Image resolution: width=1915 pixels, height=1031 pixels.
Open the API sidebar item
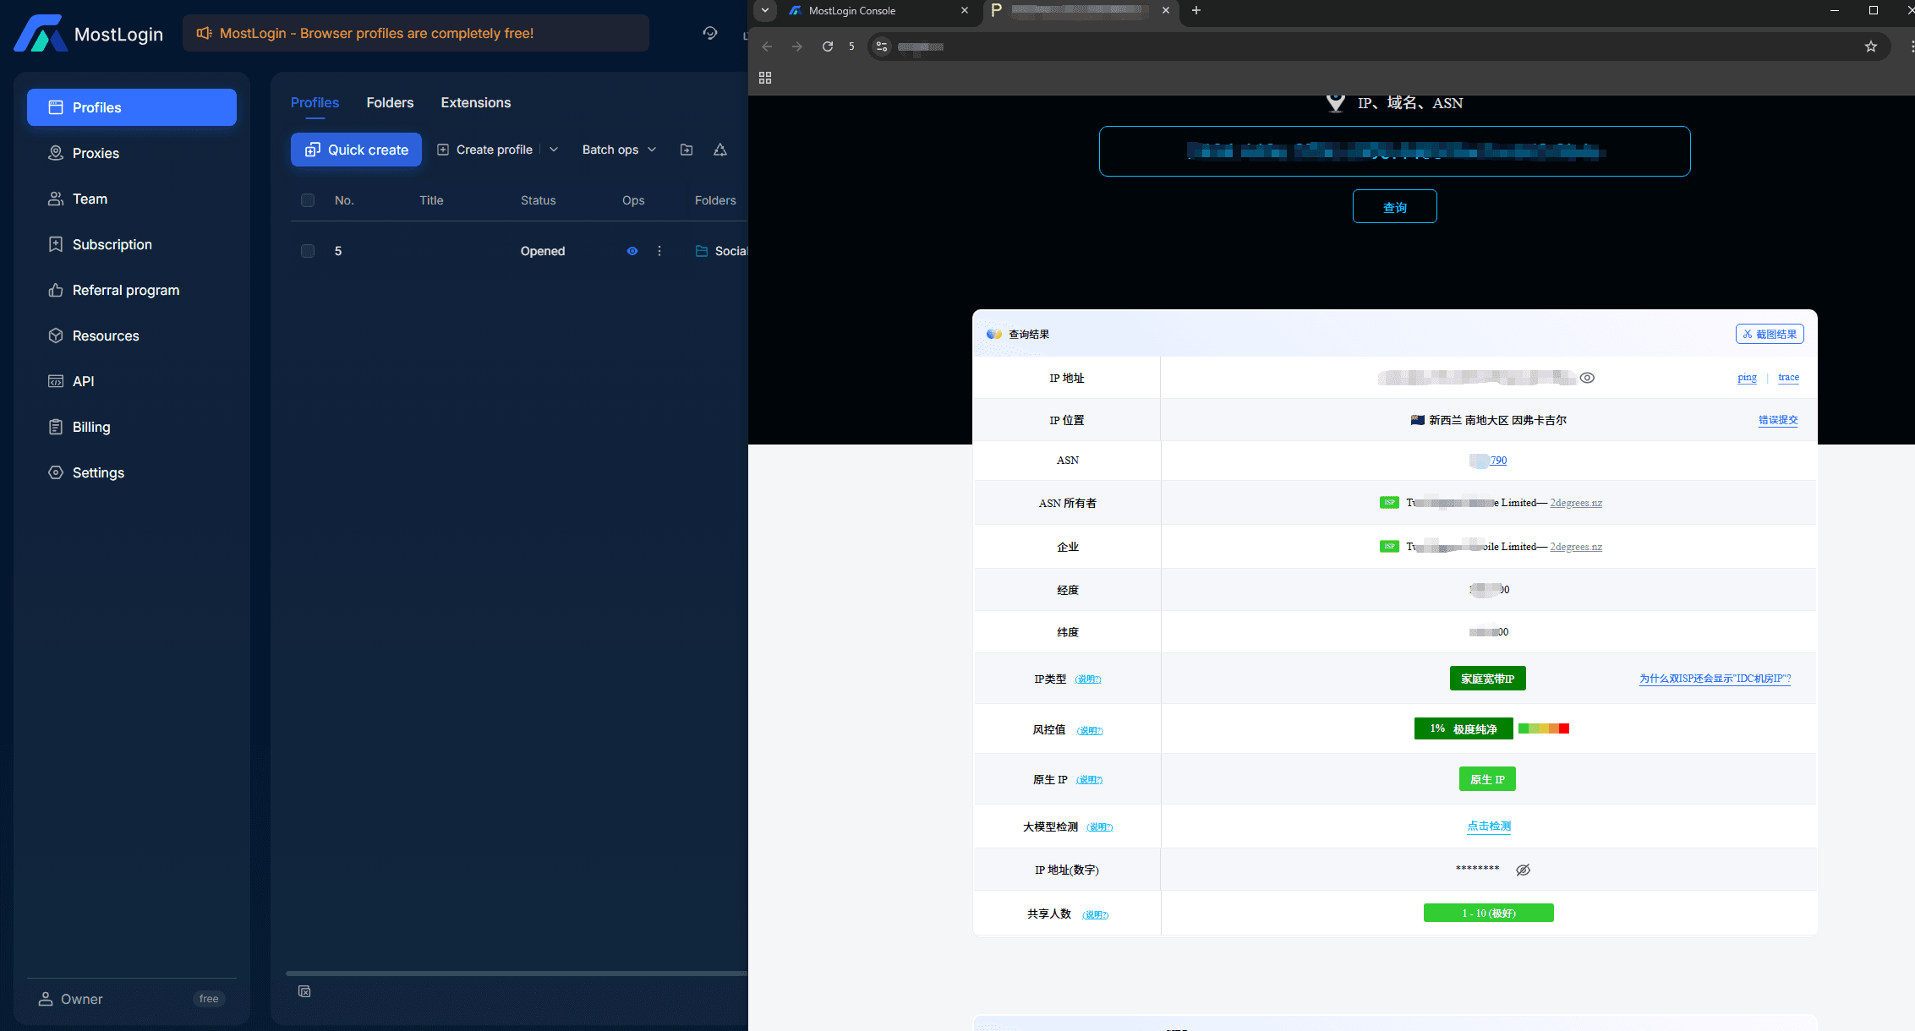coord(131,381)
